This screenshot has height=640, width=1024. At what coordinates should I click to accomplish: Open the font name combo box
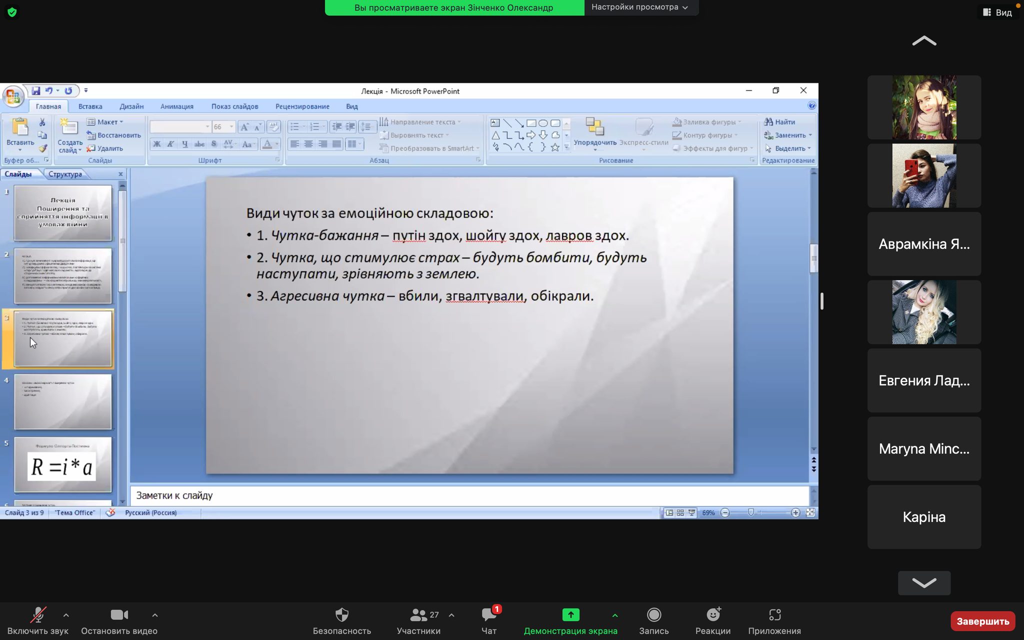tap(180, 127)
